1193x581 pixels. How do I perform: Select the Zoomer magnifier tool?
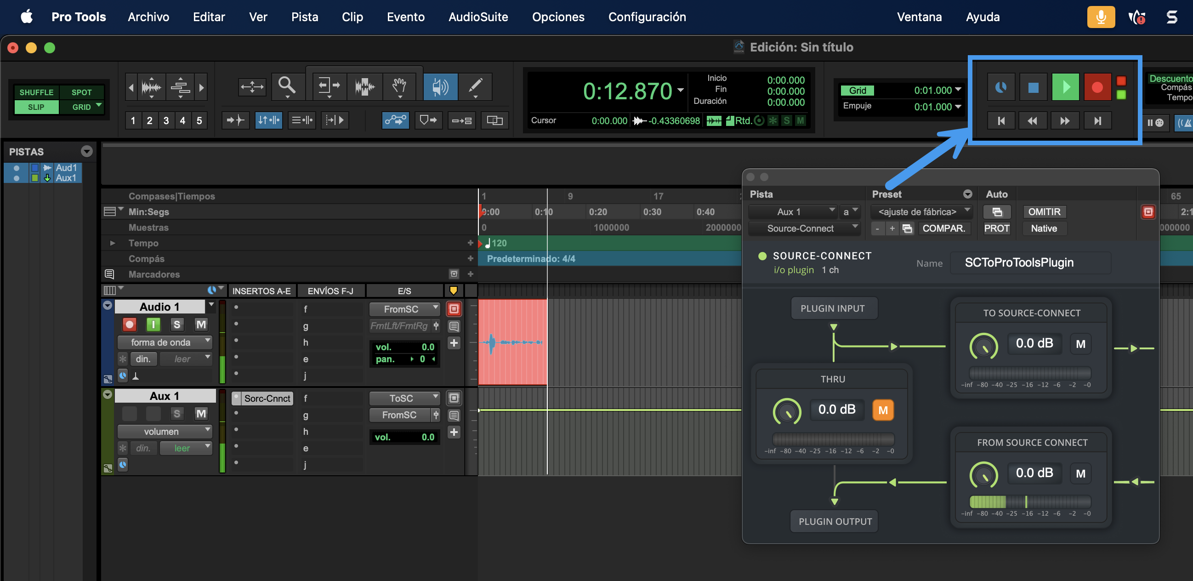pyautogui.click(x=287, y=86)
